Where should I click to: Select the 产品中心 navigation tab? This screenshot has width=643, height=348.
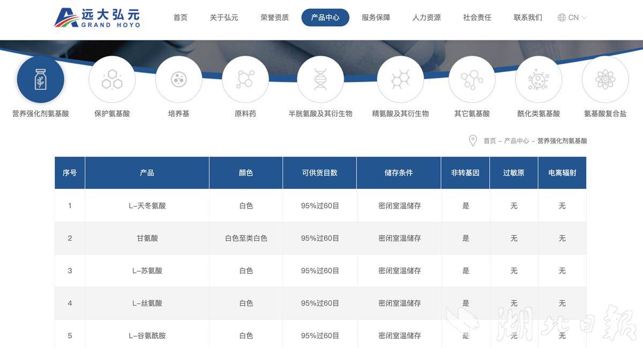[x=325, y=18]
